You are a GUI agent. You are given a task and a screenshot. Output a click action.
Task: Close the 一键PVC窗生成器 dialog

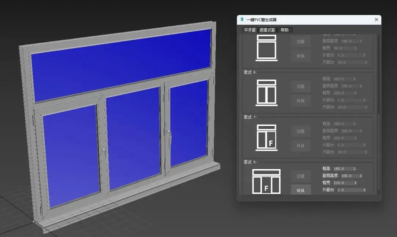point(376,19)
